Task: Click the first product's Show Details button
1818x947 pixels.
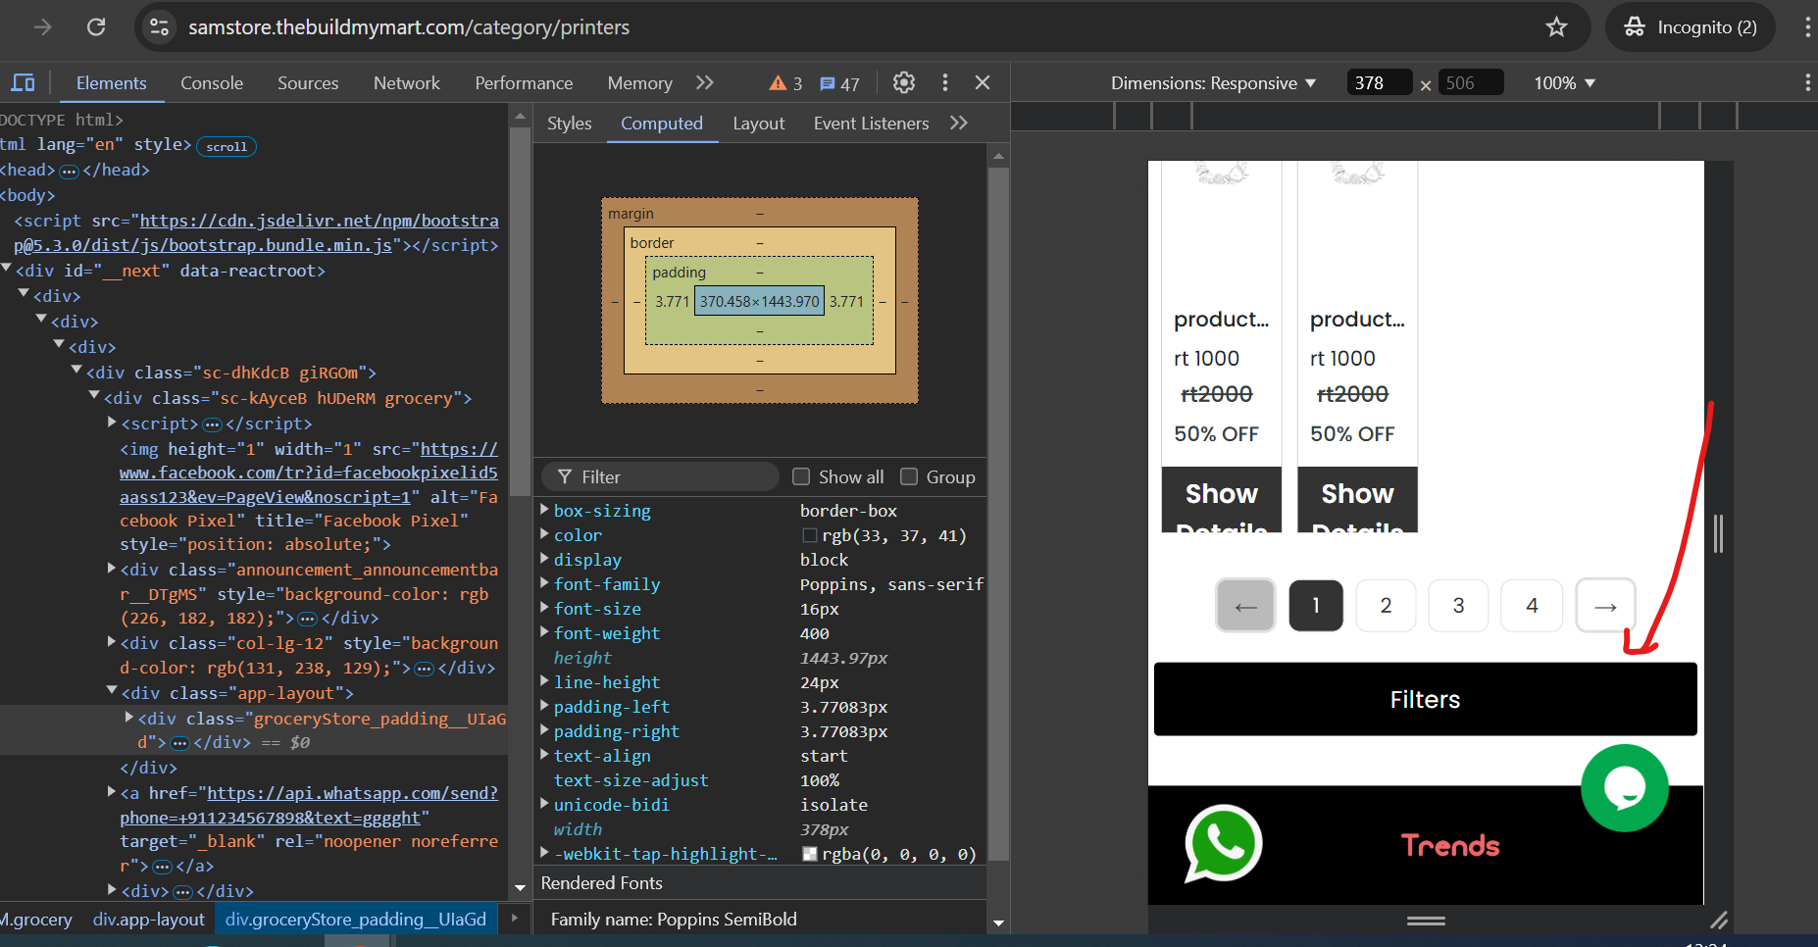Action: point(1222,500)
